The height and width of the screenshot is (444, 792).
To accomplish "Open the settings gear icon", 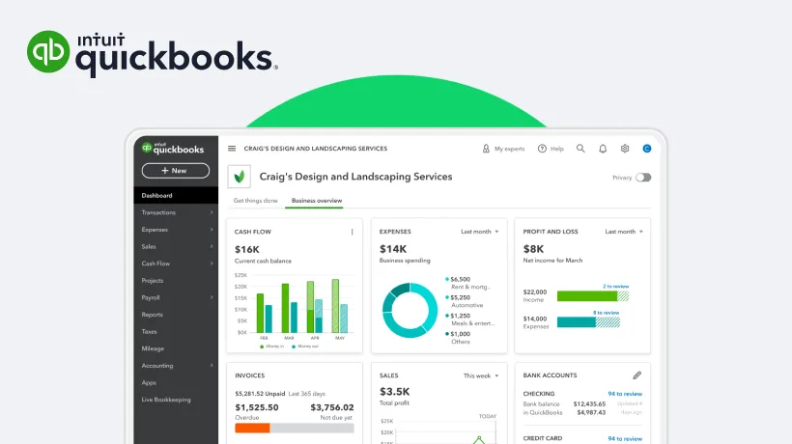I will (x=625, y=149).
